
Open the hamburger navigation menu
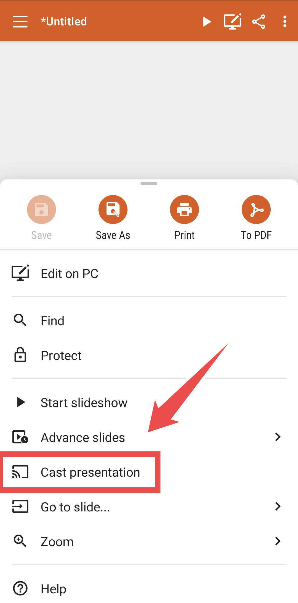point(20,22)
